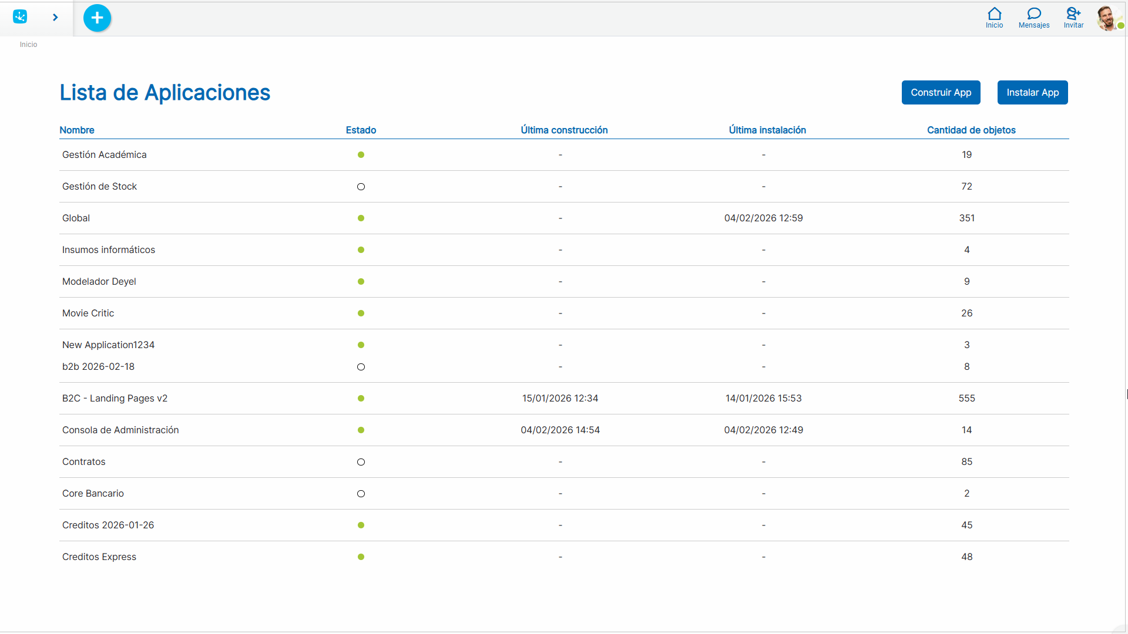1128x634 pixels.
Task: Open the Consola de Administración row
Action: point(564,430)
